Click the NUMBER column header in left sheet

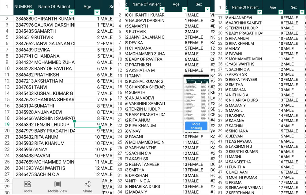23,7
